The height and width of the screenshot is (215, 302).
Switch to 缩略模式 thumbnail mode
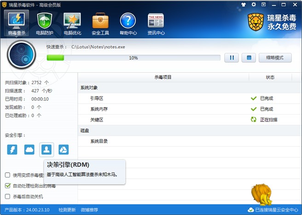coord(275,58)
